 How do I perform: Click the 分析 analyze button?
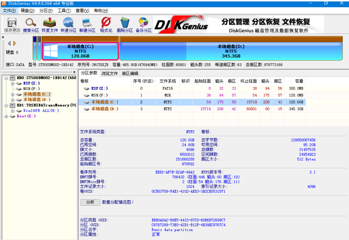click(90, 202)
